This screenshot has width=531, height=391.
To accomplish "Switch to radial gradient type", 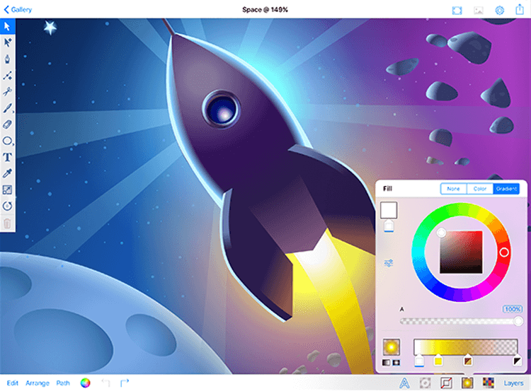I will (x=396, y=363).
